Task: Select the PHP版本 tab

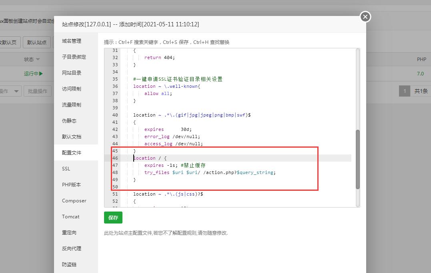Action: [72, 184]
